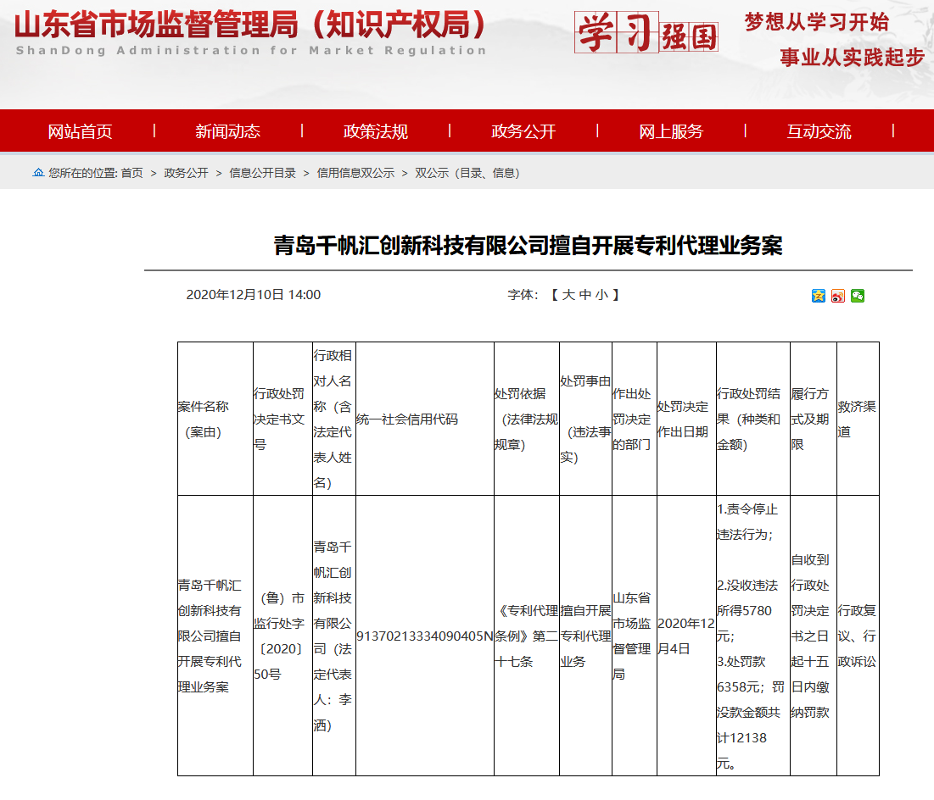Image resolution: width=934 pixels, height=800 pixels.
Task: Click the 处罚事由 header cell
Action: coord(585,419)
